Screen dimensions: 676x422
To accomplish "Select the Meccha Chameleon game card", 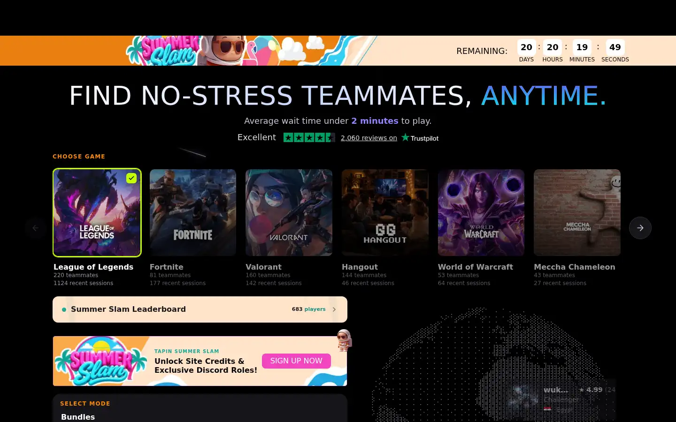I will [577, 212].
